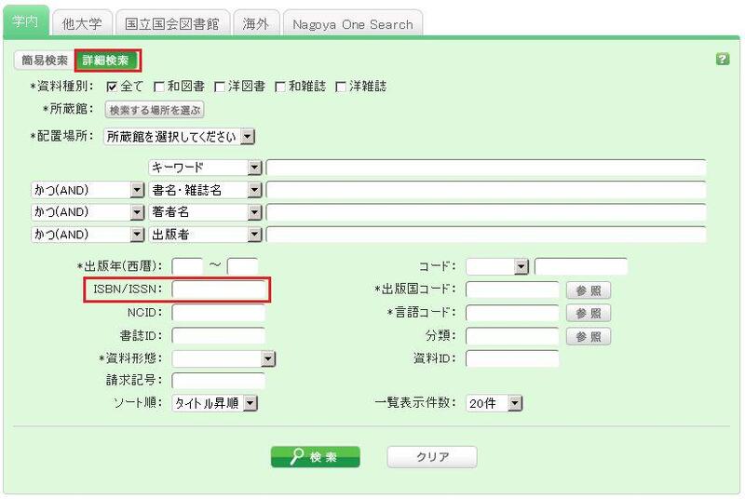Tick the 和雑誌 checkbox

[280, 87]
